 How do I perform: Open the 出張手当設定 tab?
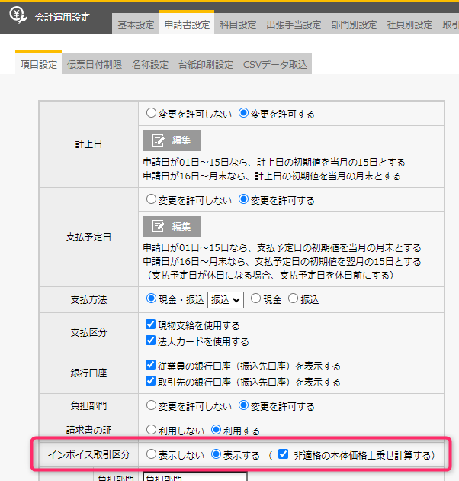tap(294, 24)
